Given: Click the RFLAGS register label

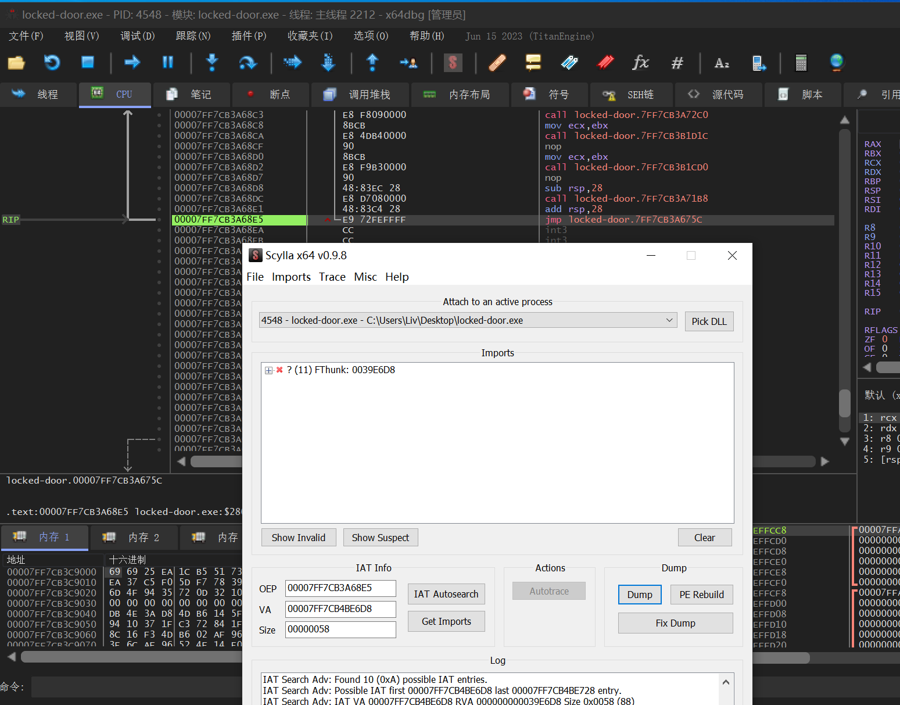Looking at the screenshot, I should tap(881, 330).
